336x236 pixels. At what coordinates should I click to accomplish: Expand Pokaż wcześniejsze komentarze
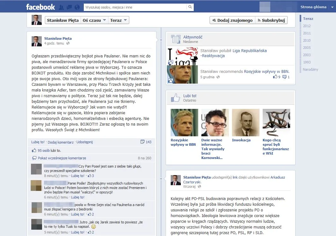(62, 158)
